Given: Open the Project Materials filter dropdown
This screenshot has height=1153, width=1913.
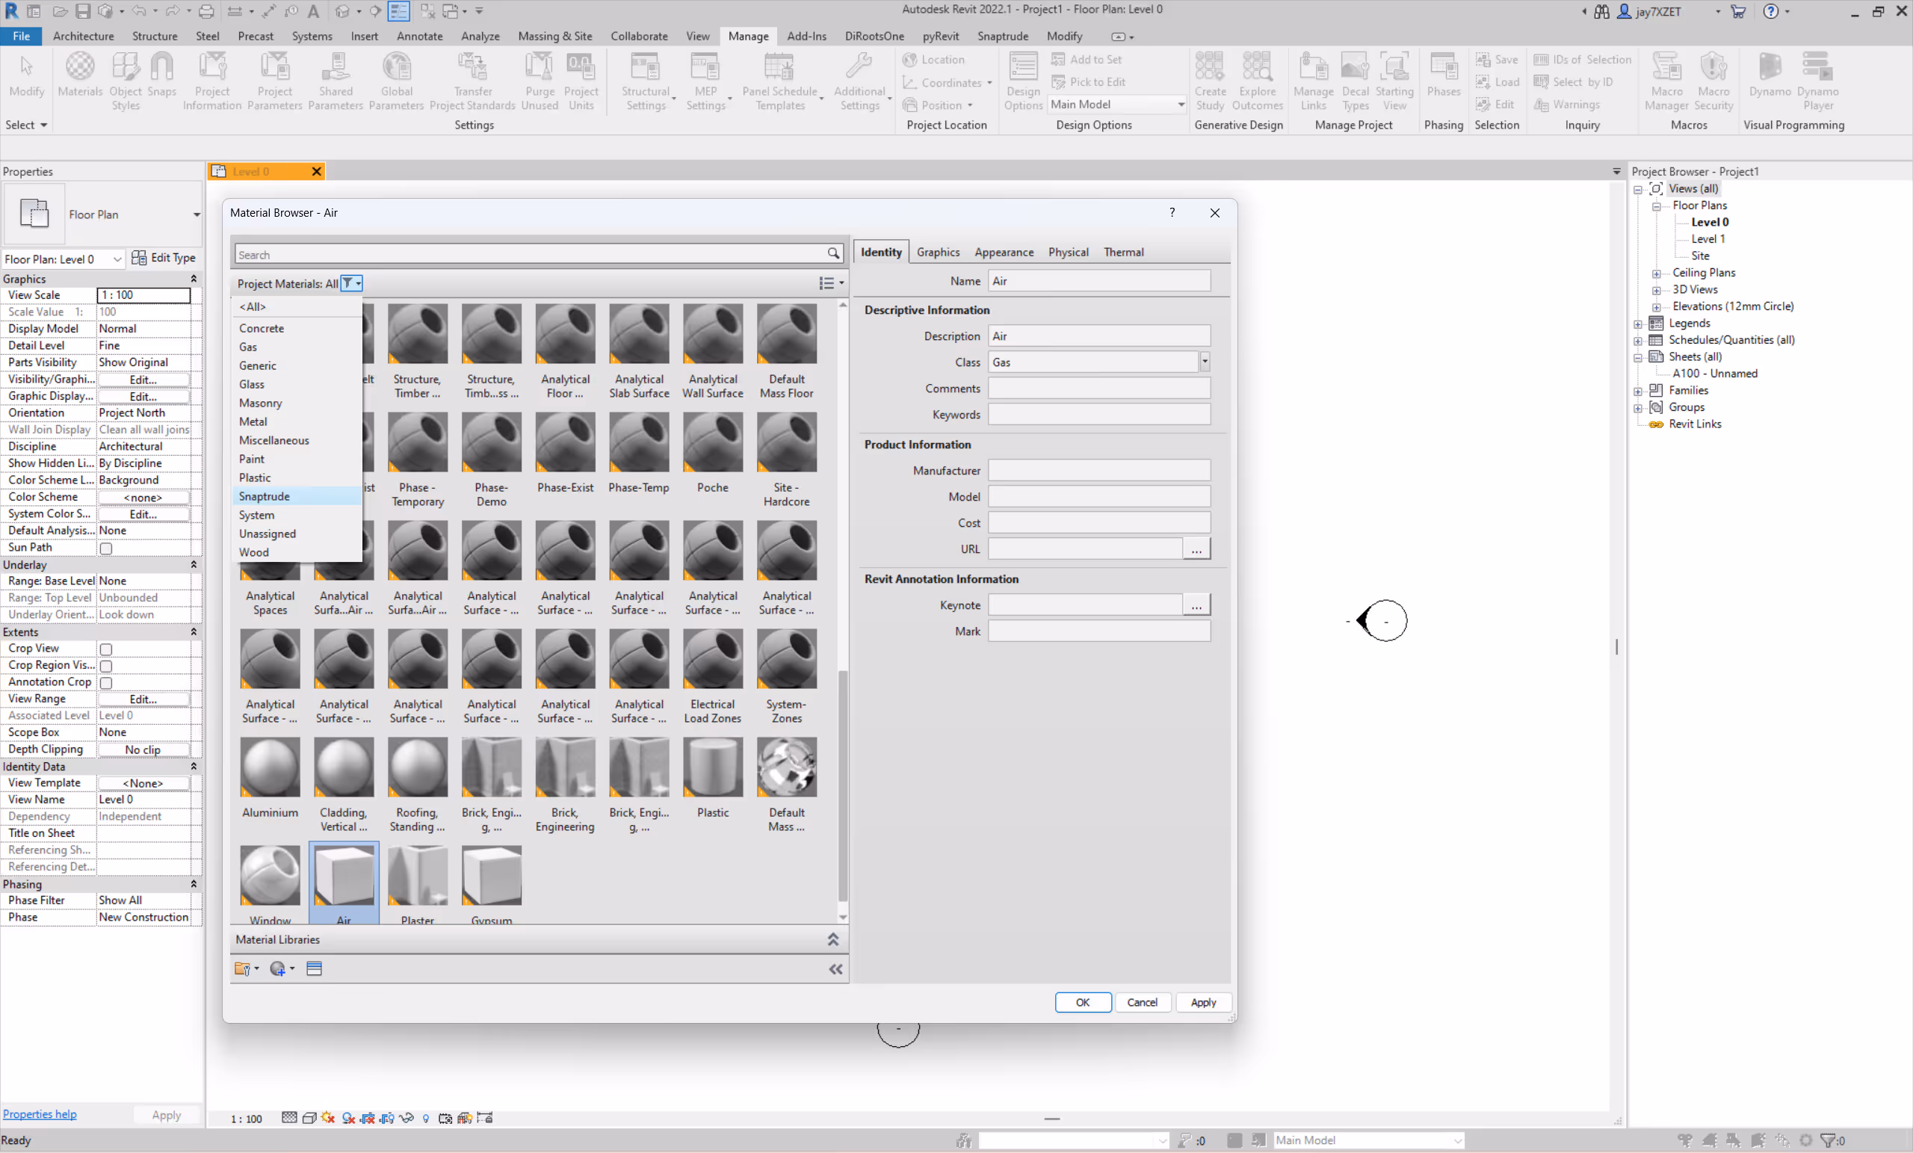Looking at the screenshot, I should pos(353,283).
